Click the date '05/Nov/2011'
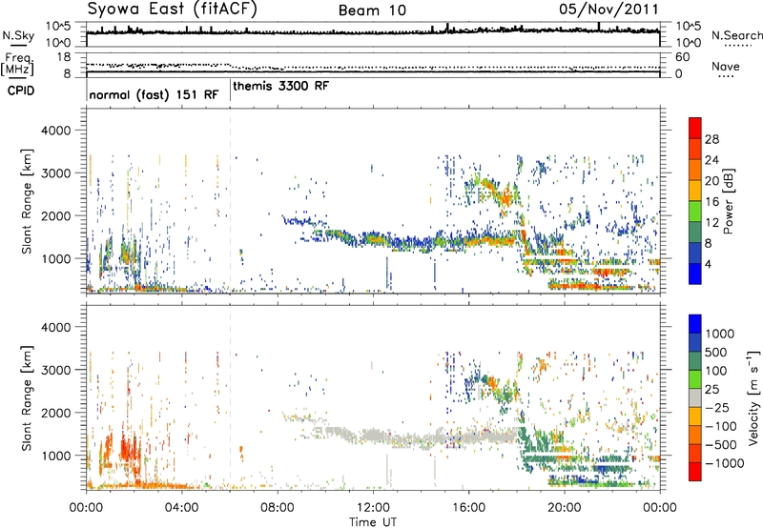 608,10
